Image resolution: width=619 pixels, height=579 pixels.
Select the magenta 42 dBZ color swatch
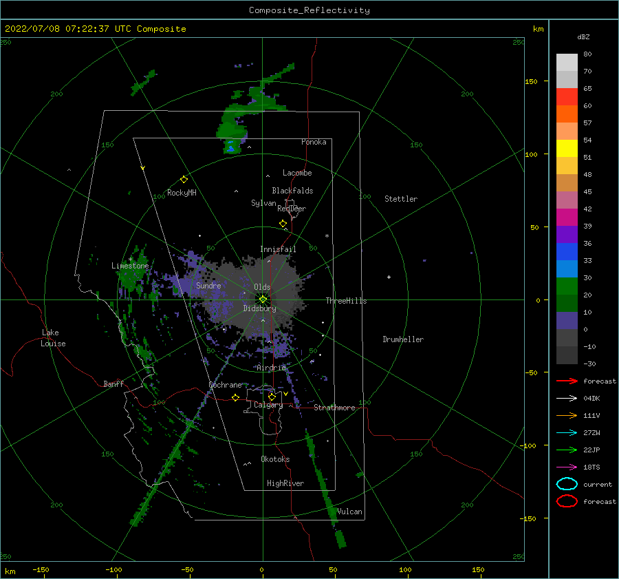point(567,218)
